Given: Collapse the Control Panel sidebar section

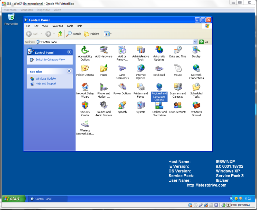Looking at the screenshot, I should coord(69,52).
